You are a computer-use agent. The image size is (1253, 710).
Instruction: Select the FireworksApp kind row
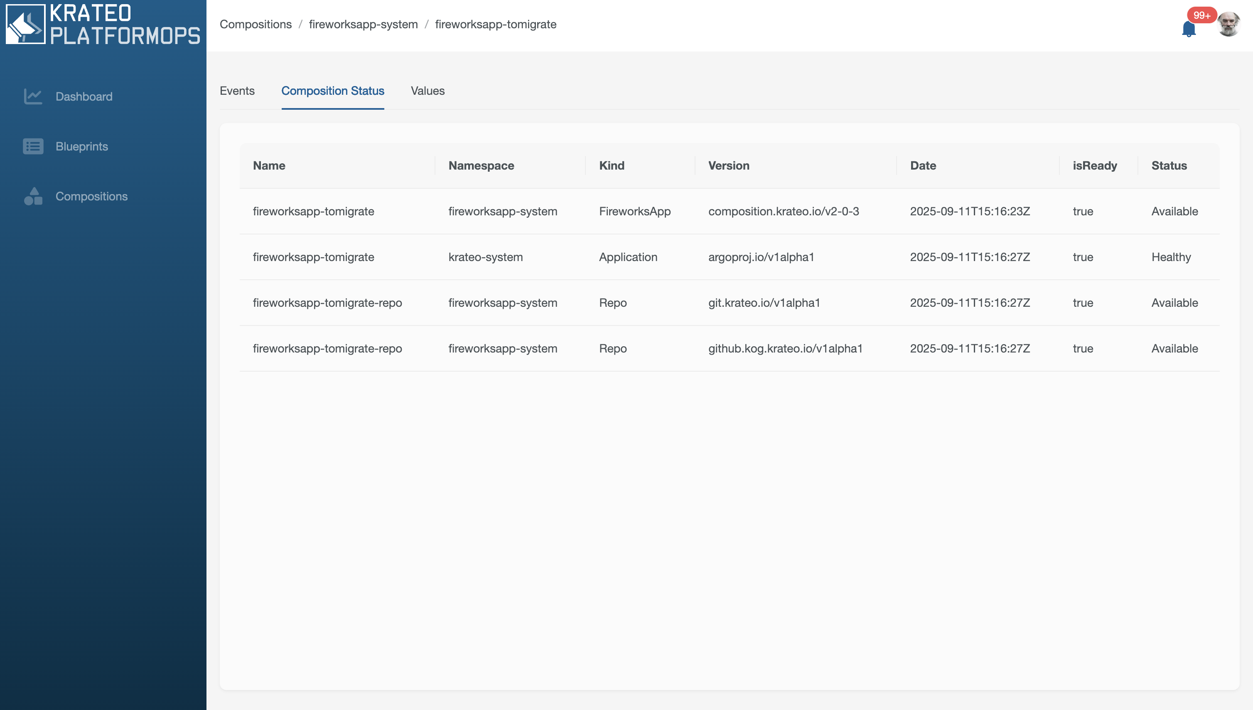pyautogui.click(x=634, y=211)
